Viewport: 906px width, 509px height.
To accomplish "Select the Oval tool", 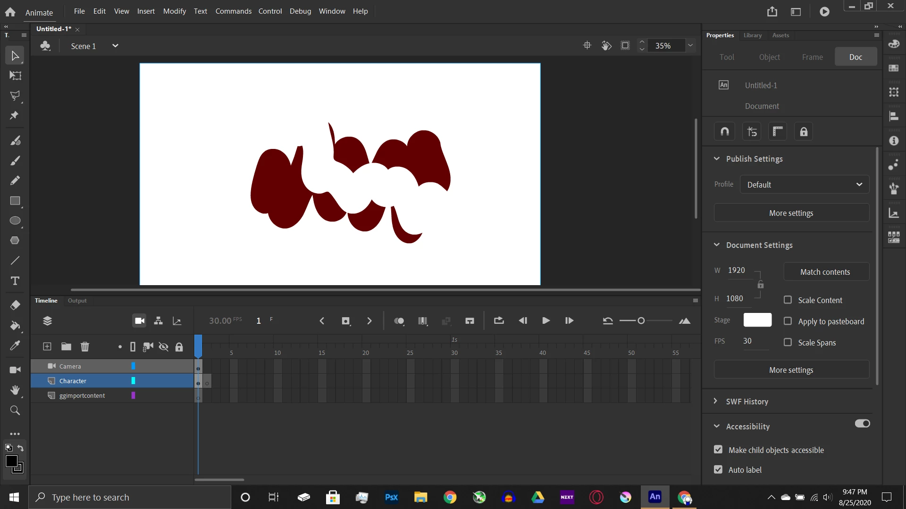I will tap(15, 221).
